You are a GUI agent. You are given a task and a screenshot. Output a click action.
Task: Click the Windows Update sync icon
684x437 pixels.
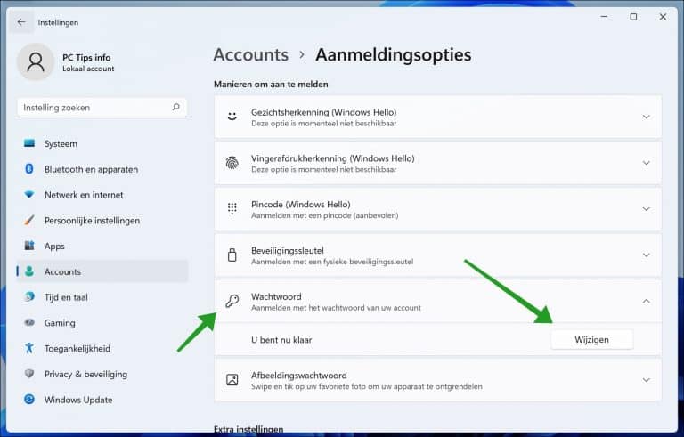[29, 400]
